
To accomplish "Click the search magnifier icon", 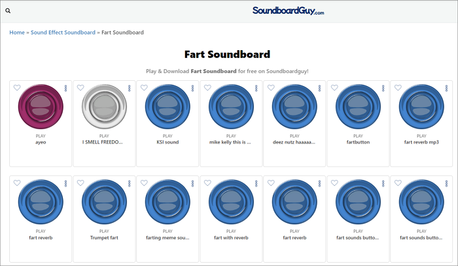I will tap(8, 11).
